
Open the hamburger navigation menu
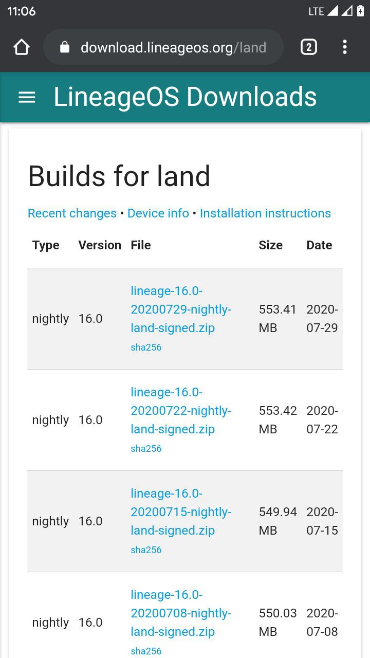click(x=27, y=97)
